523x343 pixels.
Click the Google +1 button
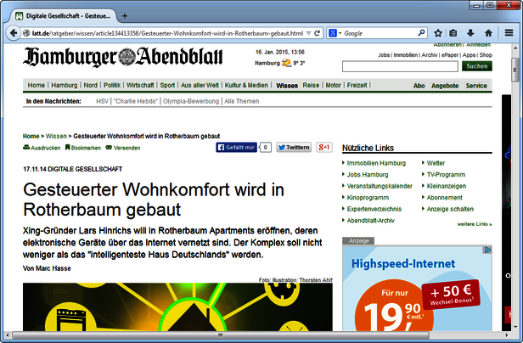point(324,147)
